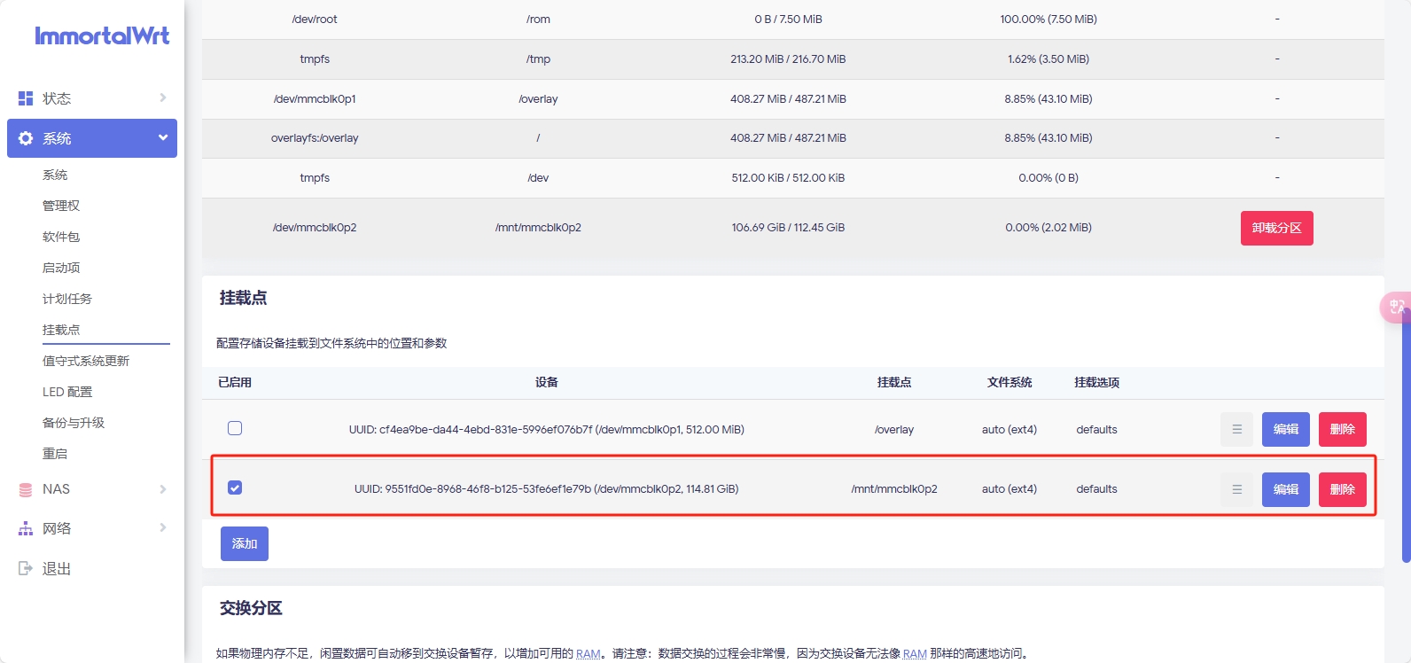
Task: Click the network topology icon
Action: click(x=26, y=529)
